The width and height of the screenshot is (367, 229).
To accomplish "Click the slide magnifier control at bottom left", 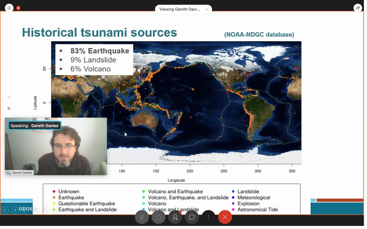I will pos(46,210).
